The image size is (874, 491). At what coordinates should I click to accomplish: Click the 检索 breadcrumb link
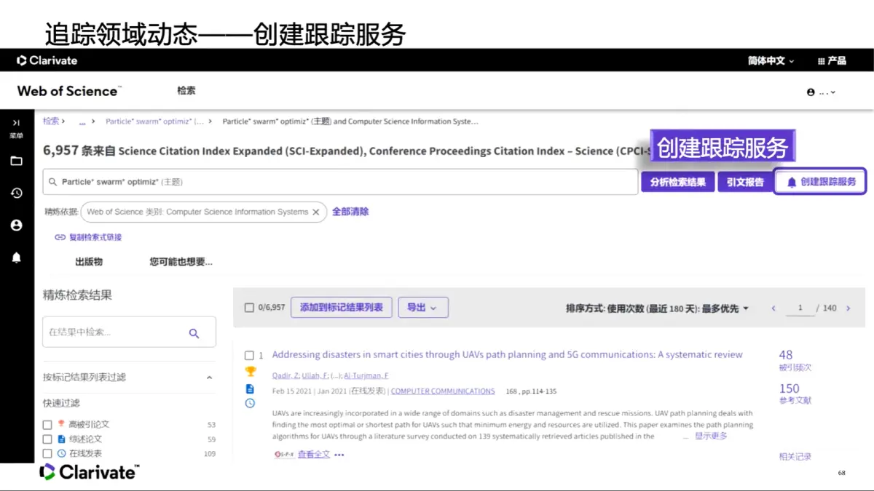[x=51, y=121]
